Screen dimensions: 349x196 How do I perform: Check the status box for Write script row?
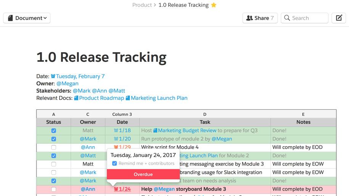tap(53, 147)
